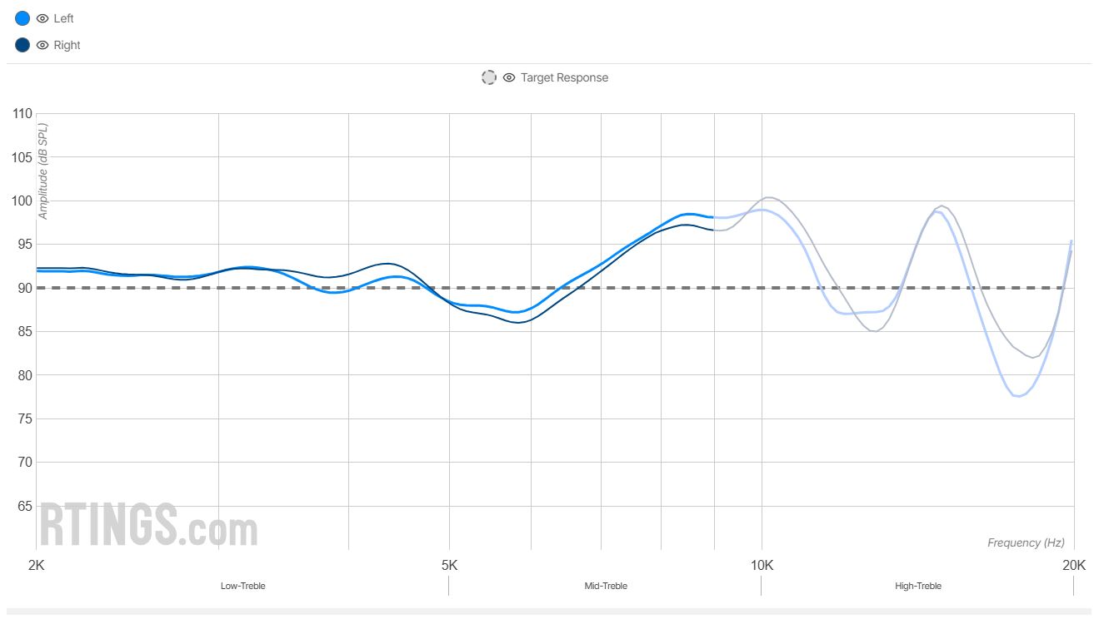
Task: Click the 10K frequency tick label
Action: click(761, 566)
